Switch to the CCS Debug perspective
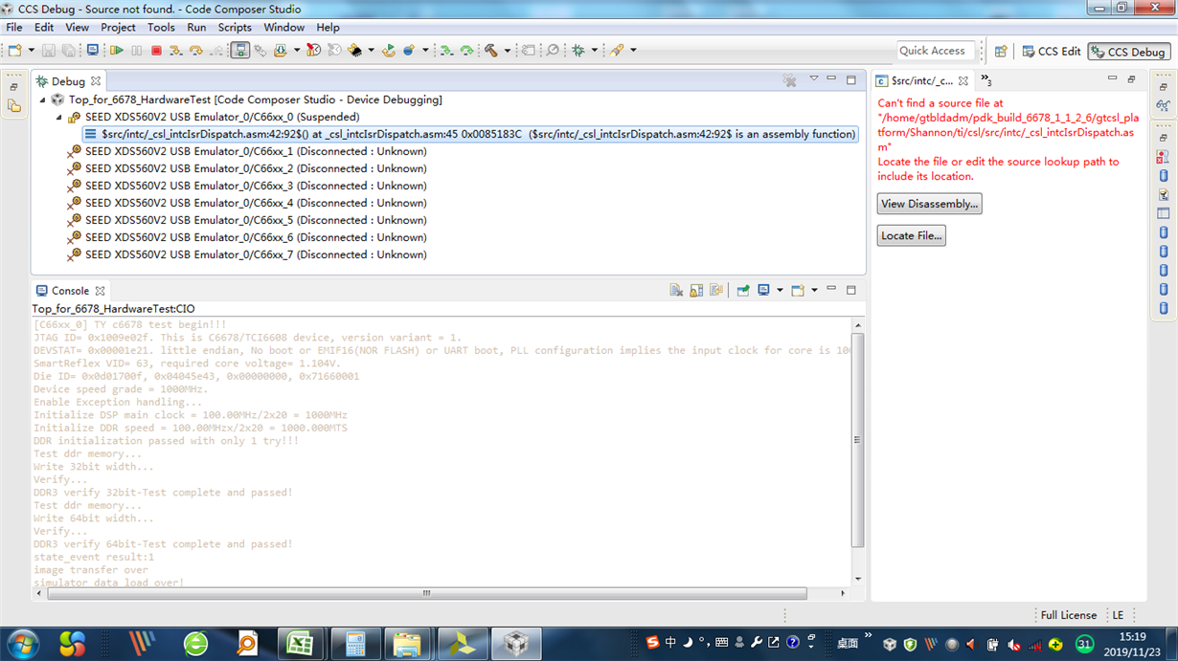The width and height of the screenshot is (1178, 661). click(1129, 52)
